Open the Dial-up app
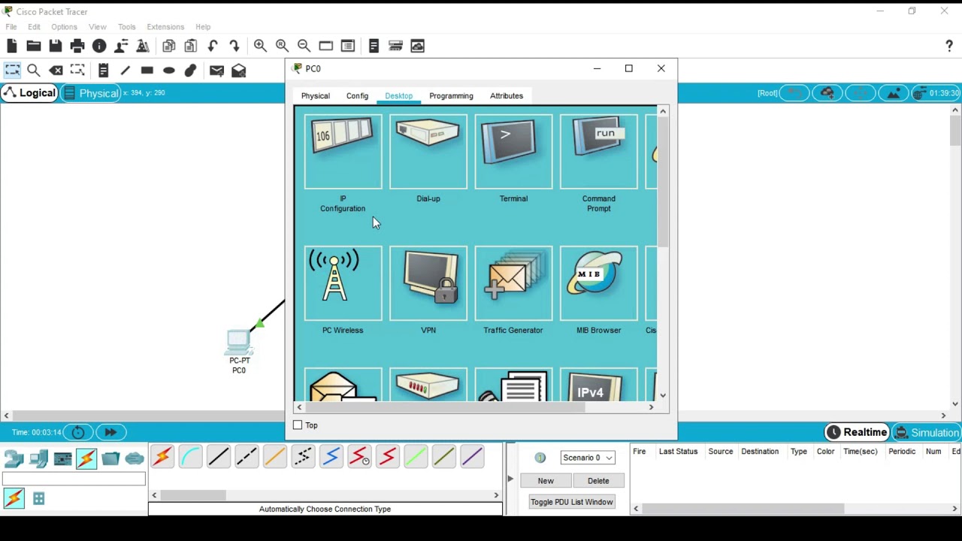Image resolution: width=962 pixels, height=541 pixels. (428, 153)
